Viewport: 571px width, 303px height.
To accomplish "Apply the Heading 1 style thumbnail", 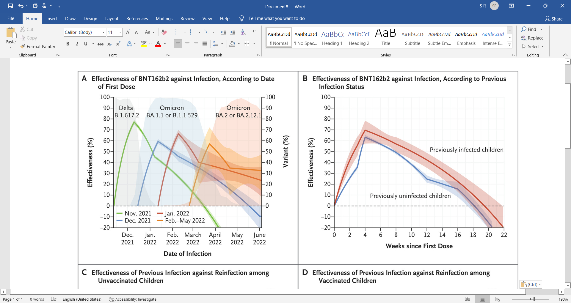I will 332,37.
